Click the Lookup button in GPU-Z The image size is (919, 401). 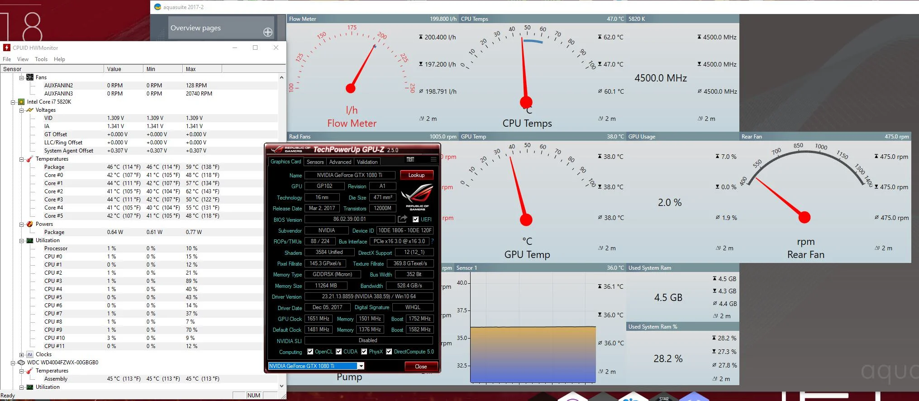click(x=416, y=175)
